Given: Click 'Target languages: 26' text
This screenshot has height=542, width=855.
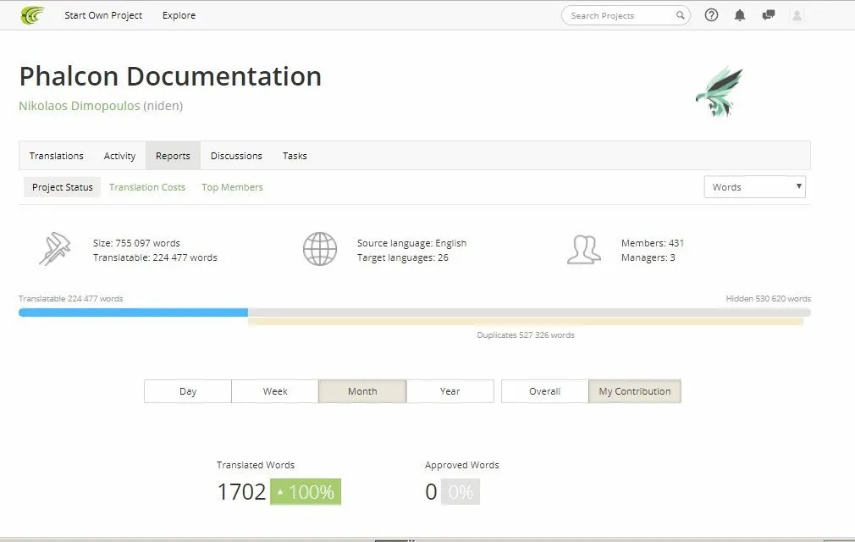Looking at the screenshot, I should coord(402,257).
